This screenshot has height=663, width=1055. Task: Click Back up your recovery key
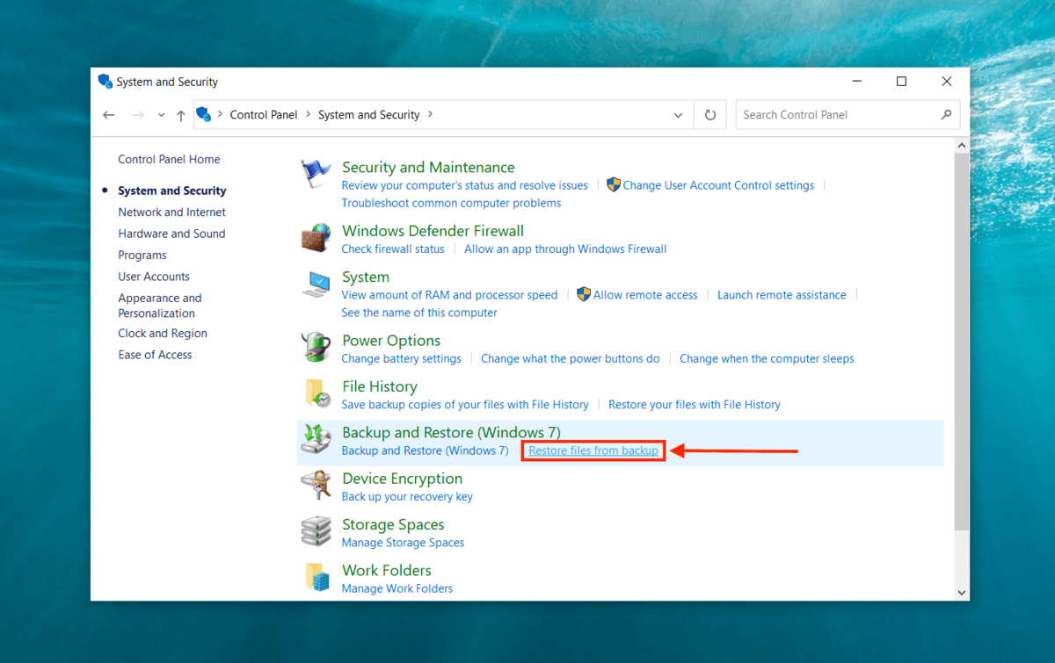click(x=407, y=496)
